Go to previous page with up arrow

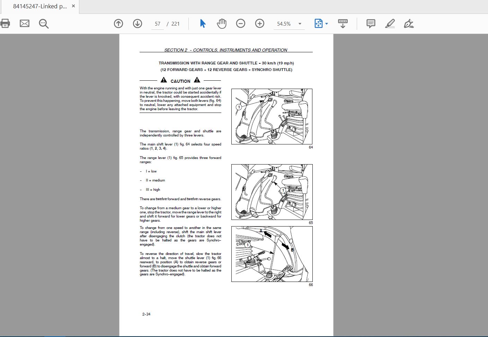pos(118,24)
